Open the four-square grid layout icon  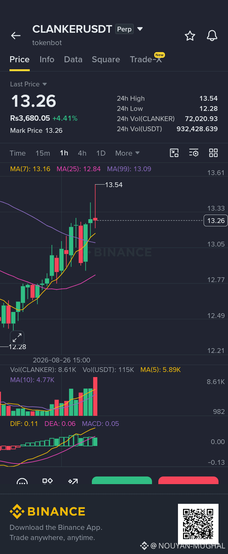click(x=213, y=153)
